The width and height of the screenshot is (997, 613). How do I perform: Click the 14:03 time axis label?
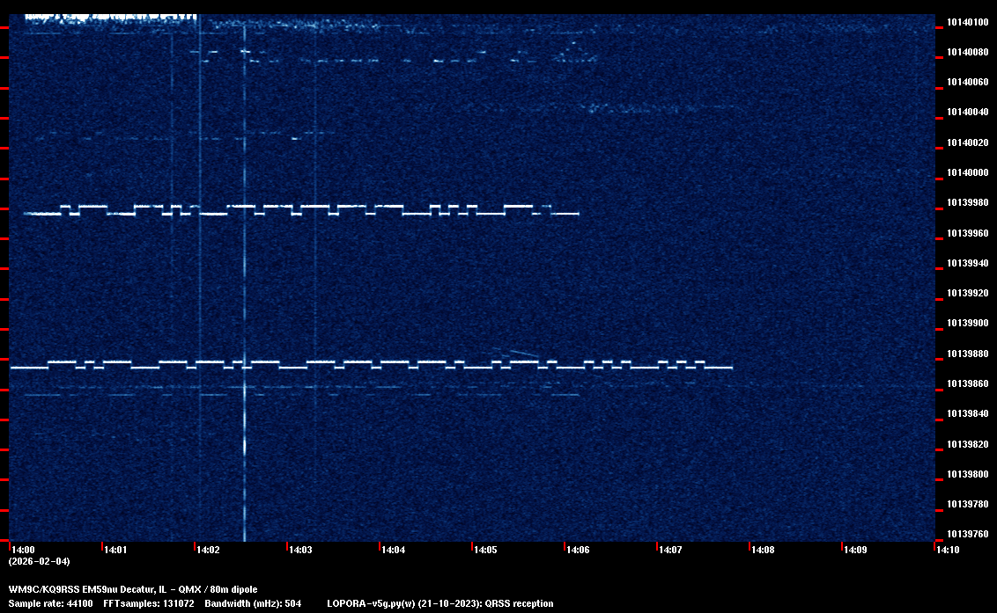300,550
